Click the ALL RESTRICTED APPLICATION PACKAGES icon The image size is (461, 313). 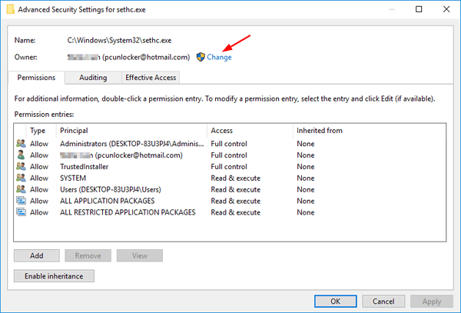19,212
